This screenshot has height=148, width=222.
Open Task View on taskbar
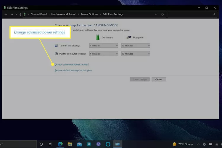(50, 144)
